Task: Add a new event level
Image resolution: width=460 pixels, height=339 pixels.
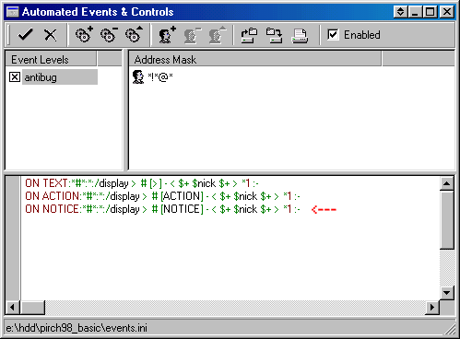Action: tap(84, 34)
